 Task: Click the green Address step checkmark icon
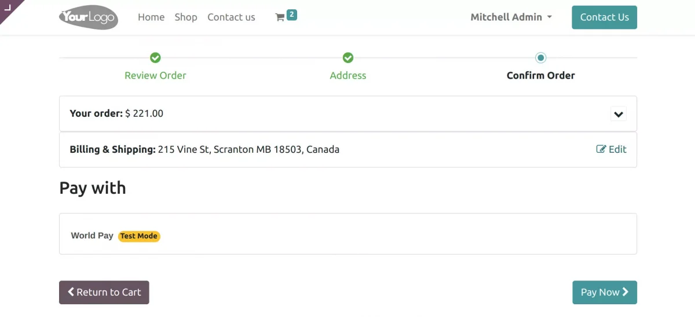click(x=348, y=58)
